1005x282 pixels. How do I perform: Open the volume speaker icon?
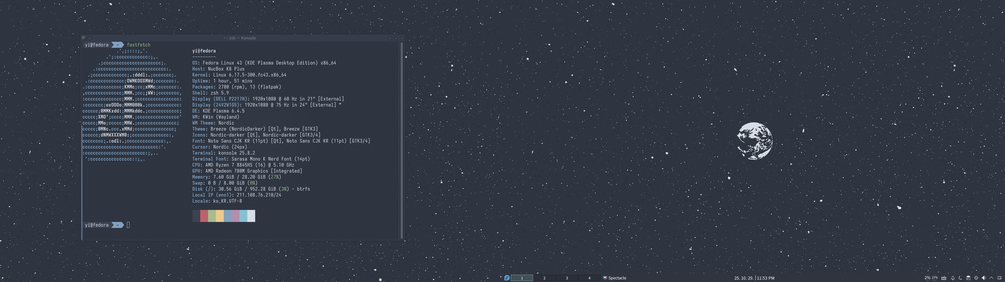pyautogui.click(x=984, y=278)
